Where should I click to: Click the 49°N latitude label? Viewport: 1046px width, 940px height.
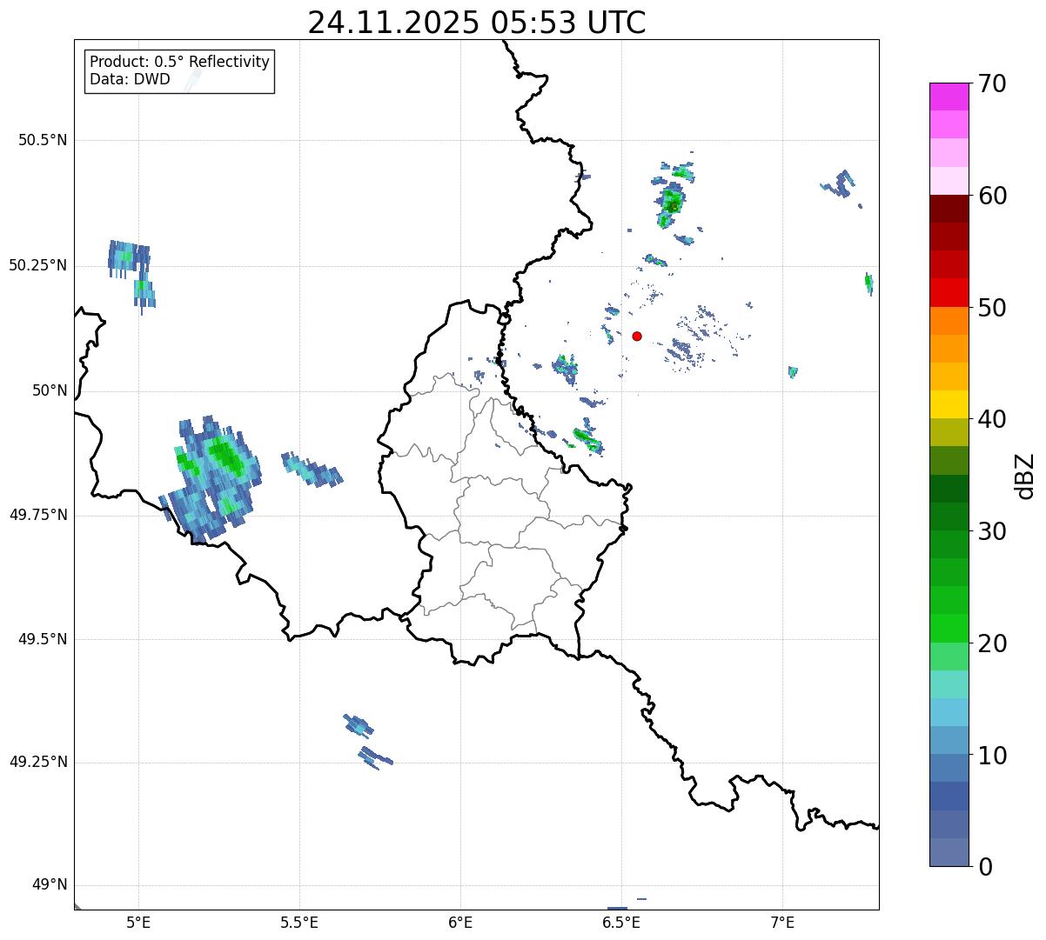tap(50, 885)
